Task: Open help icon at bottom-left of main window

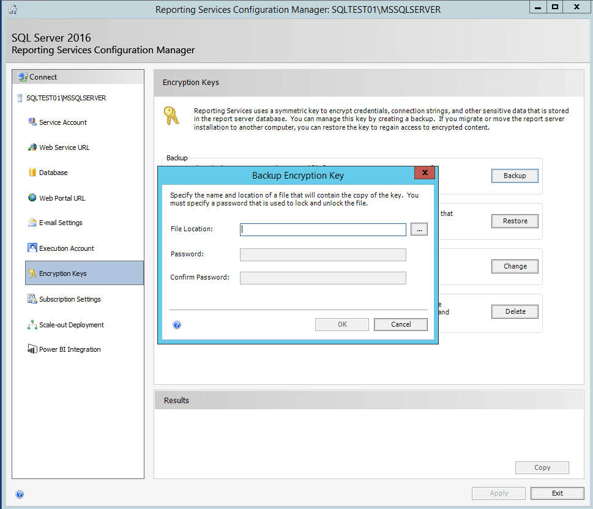Action: coord(20,494)
